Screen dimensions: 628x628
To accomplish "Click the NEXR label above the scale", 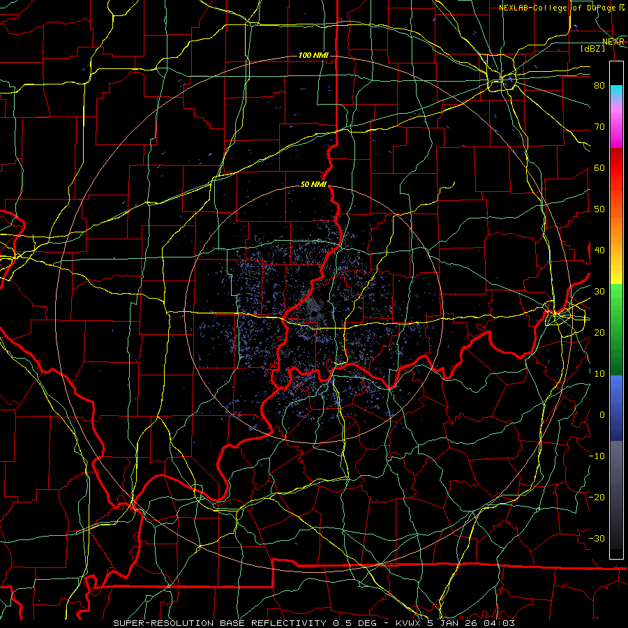I will (x=613, y=42).
